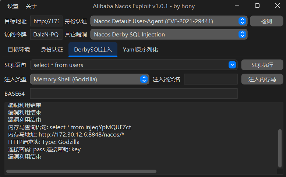The width and height of the screenshot is (286, 177).
Task: Click the 访问令牌 token input field
Action: (x=46, y=34)
